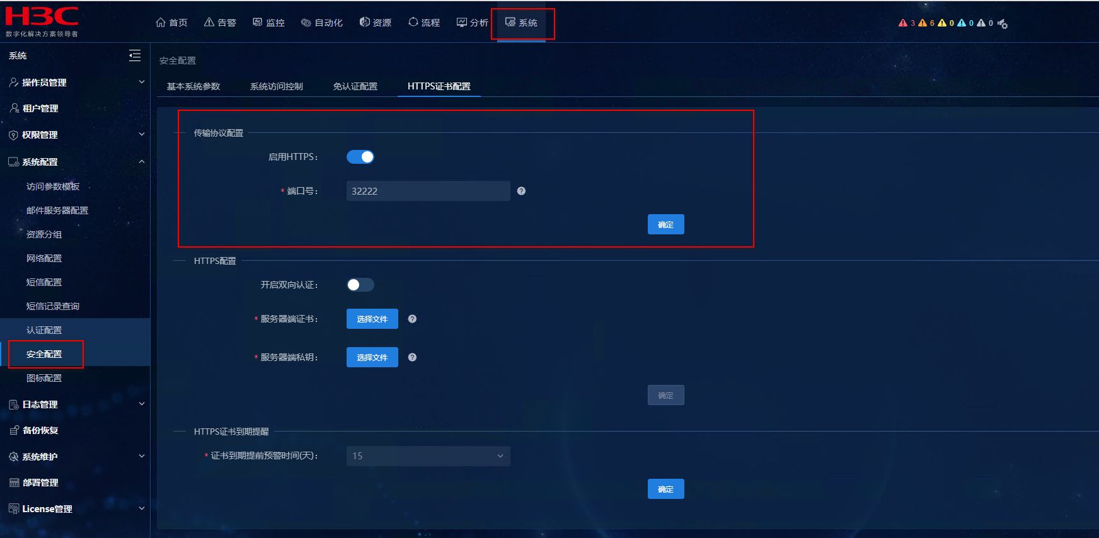The image size is (1099, 538).
Task: Open alarm sound settings icon
Action: 1003,24
